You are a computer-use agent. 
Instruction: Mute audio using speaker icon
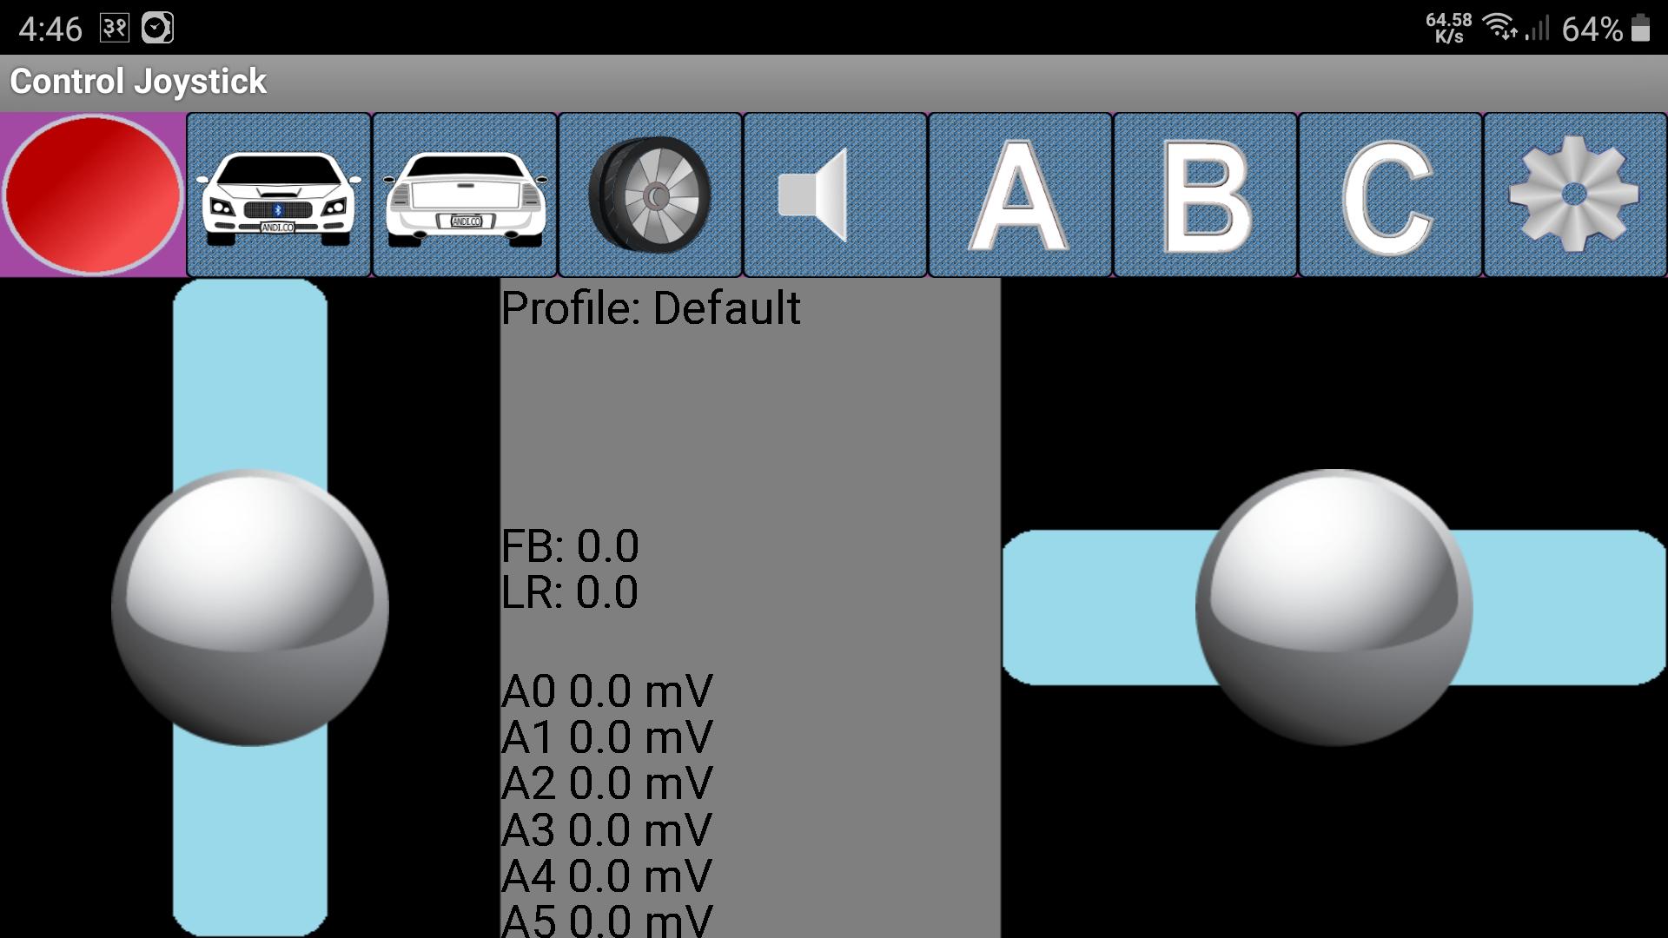[834, 193]
